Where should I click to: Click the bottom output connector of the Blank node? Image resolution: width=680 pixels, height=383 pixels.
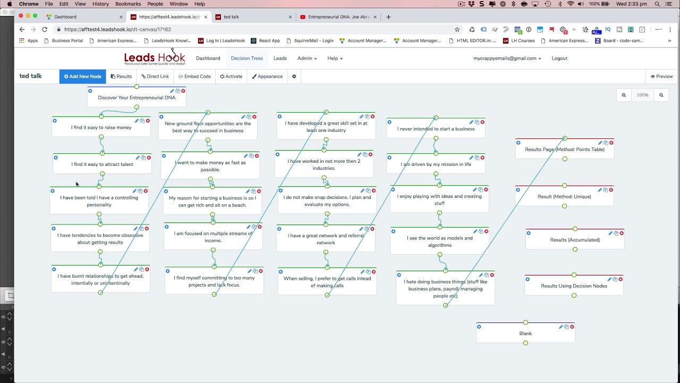pyautogui.click(x=525, y=343)
